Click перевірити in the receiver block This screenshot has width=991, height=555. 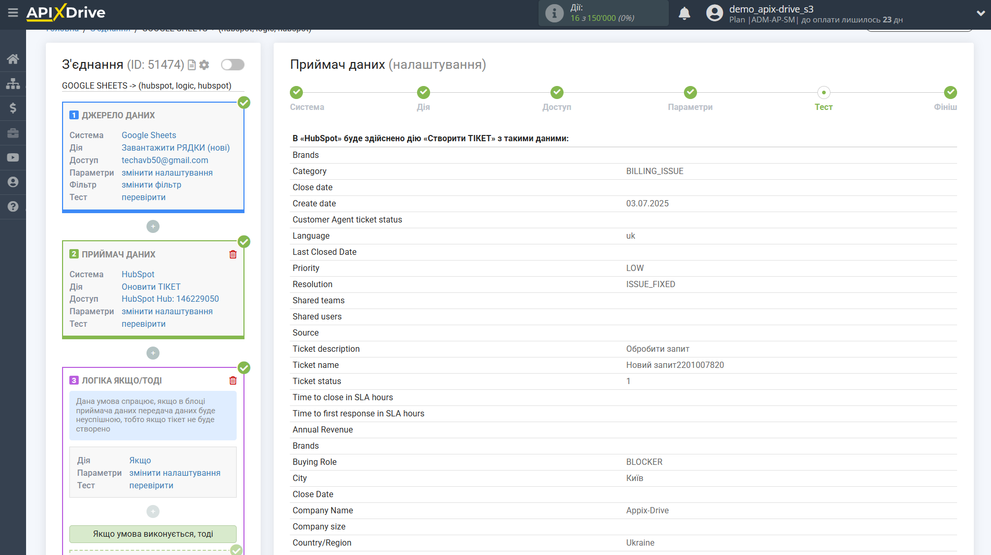(143, 324)
